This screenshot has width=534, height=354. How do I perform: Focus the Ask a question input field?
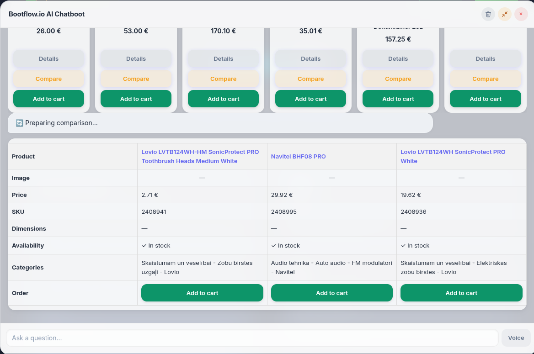[252, 338]
